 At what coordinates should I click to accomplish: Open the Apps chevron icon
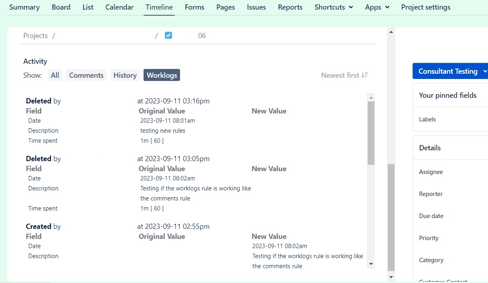pos(387,7)
